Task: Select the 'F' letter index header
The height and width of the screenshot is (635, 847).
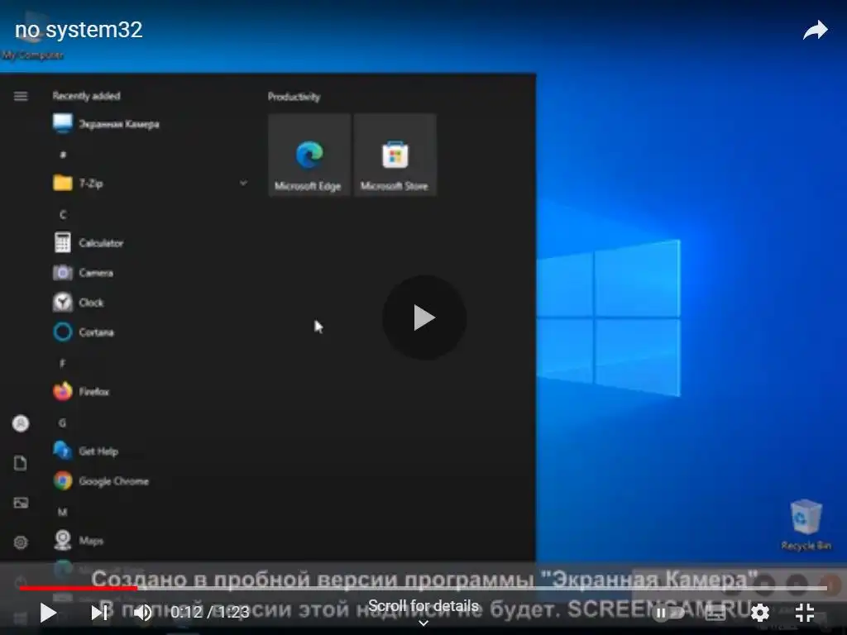Action: click(63, 364)
